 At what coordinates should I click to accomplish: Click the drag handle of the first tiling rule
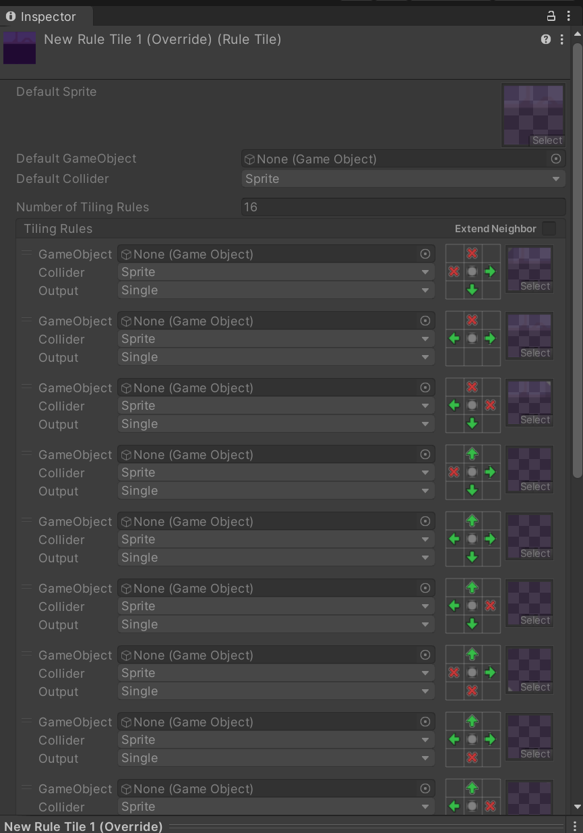(x=27, y=254)
